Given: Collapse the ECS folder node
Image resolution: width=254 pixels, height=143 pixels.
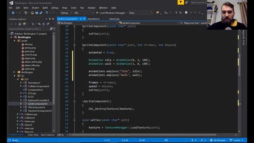Looking at the screenshot, I should [x=18, y=79].
